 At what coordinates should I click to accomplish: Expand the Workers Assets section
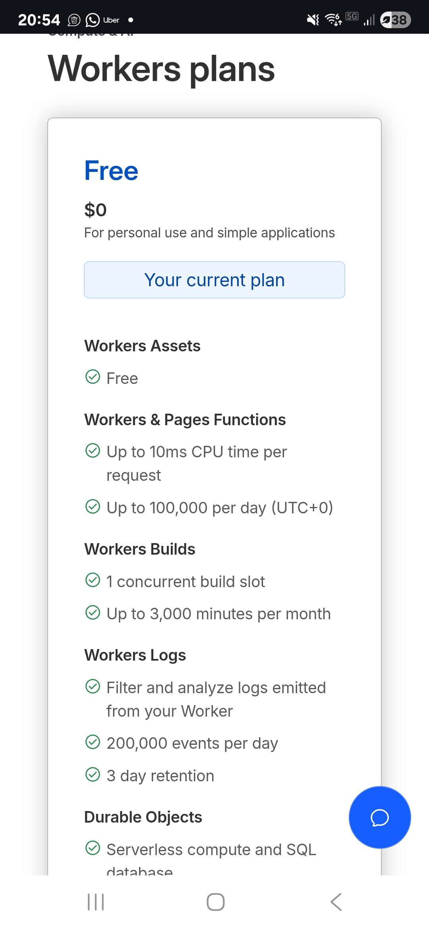(x=142, y=345)
